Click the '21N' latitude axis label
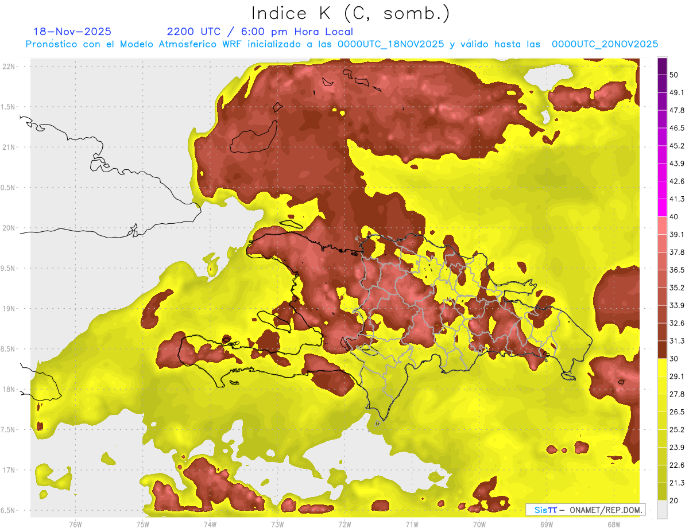Screen dimensions: 689x532 pos(9,147)
